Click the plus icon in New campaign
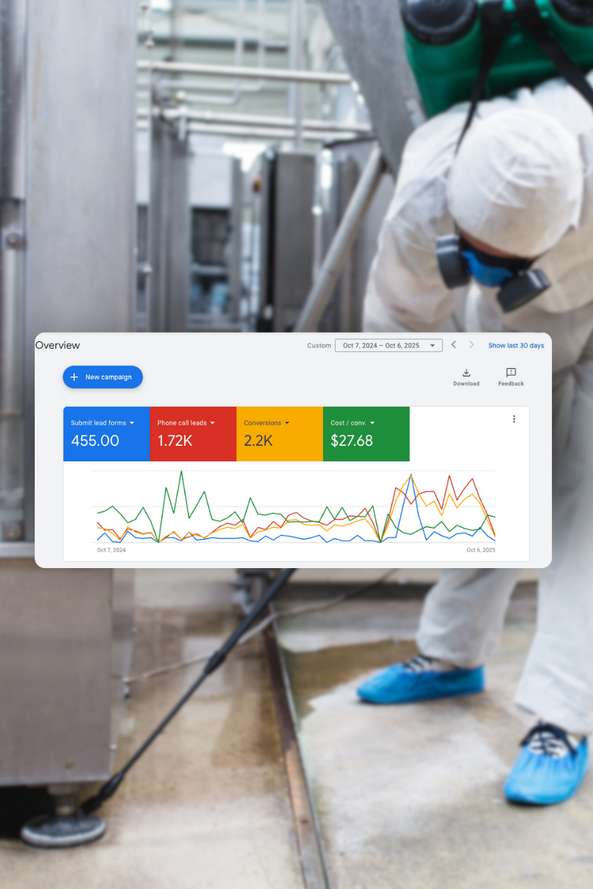 point(74,377)
